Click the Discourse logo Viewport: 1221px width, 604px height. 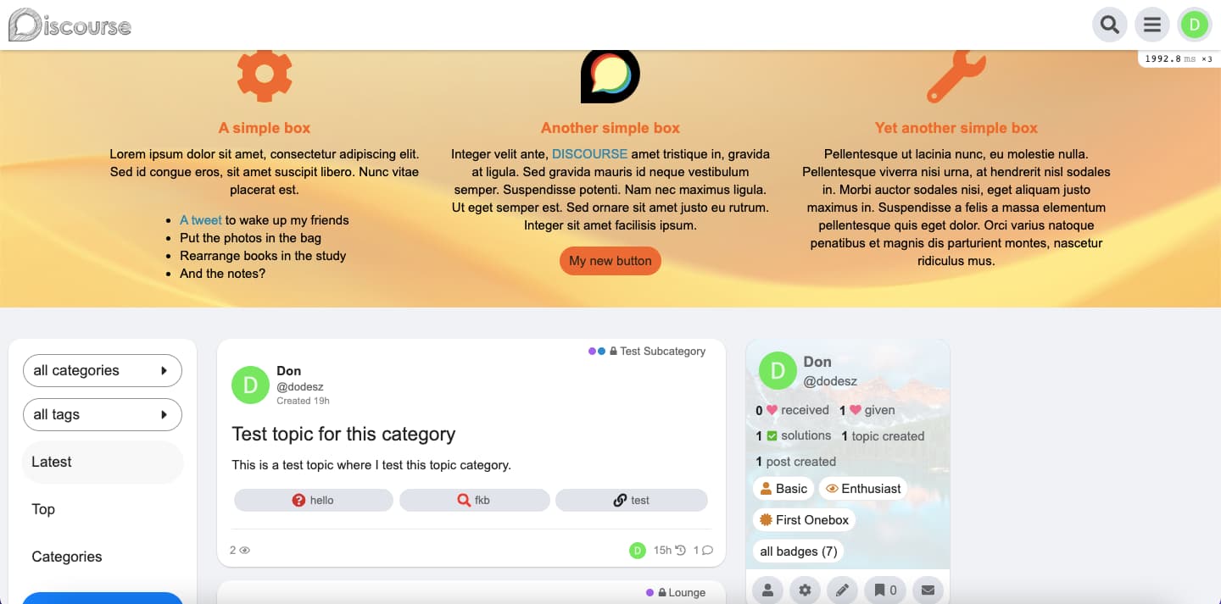coord(70,25)
